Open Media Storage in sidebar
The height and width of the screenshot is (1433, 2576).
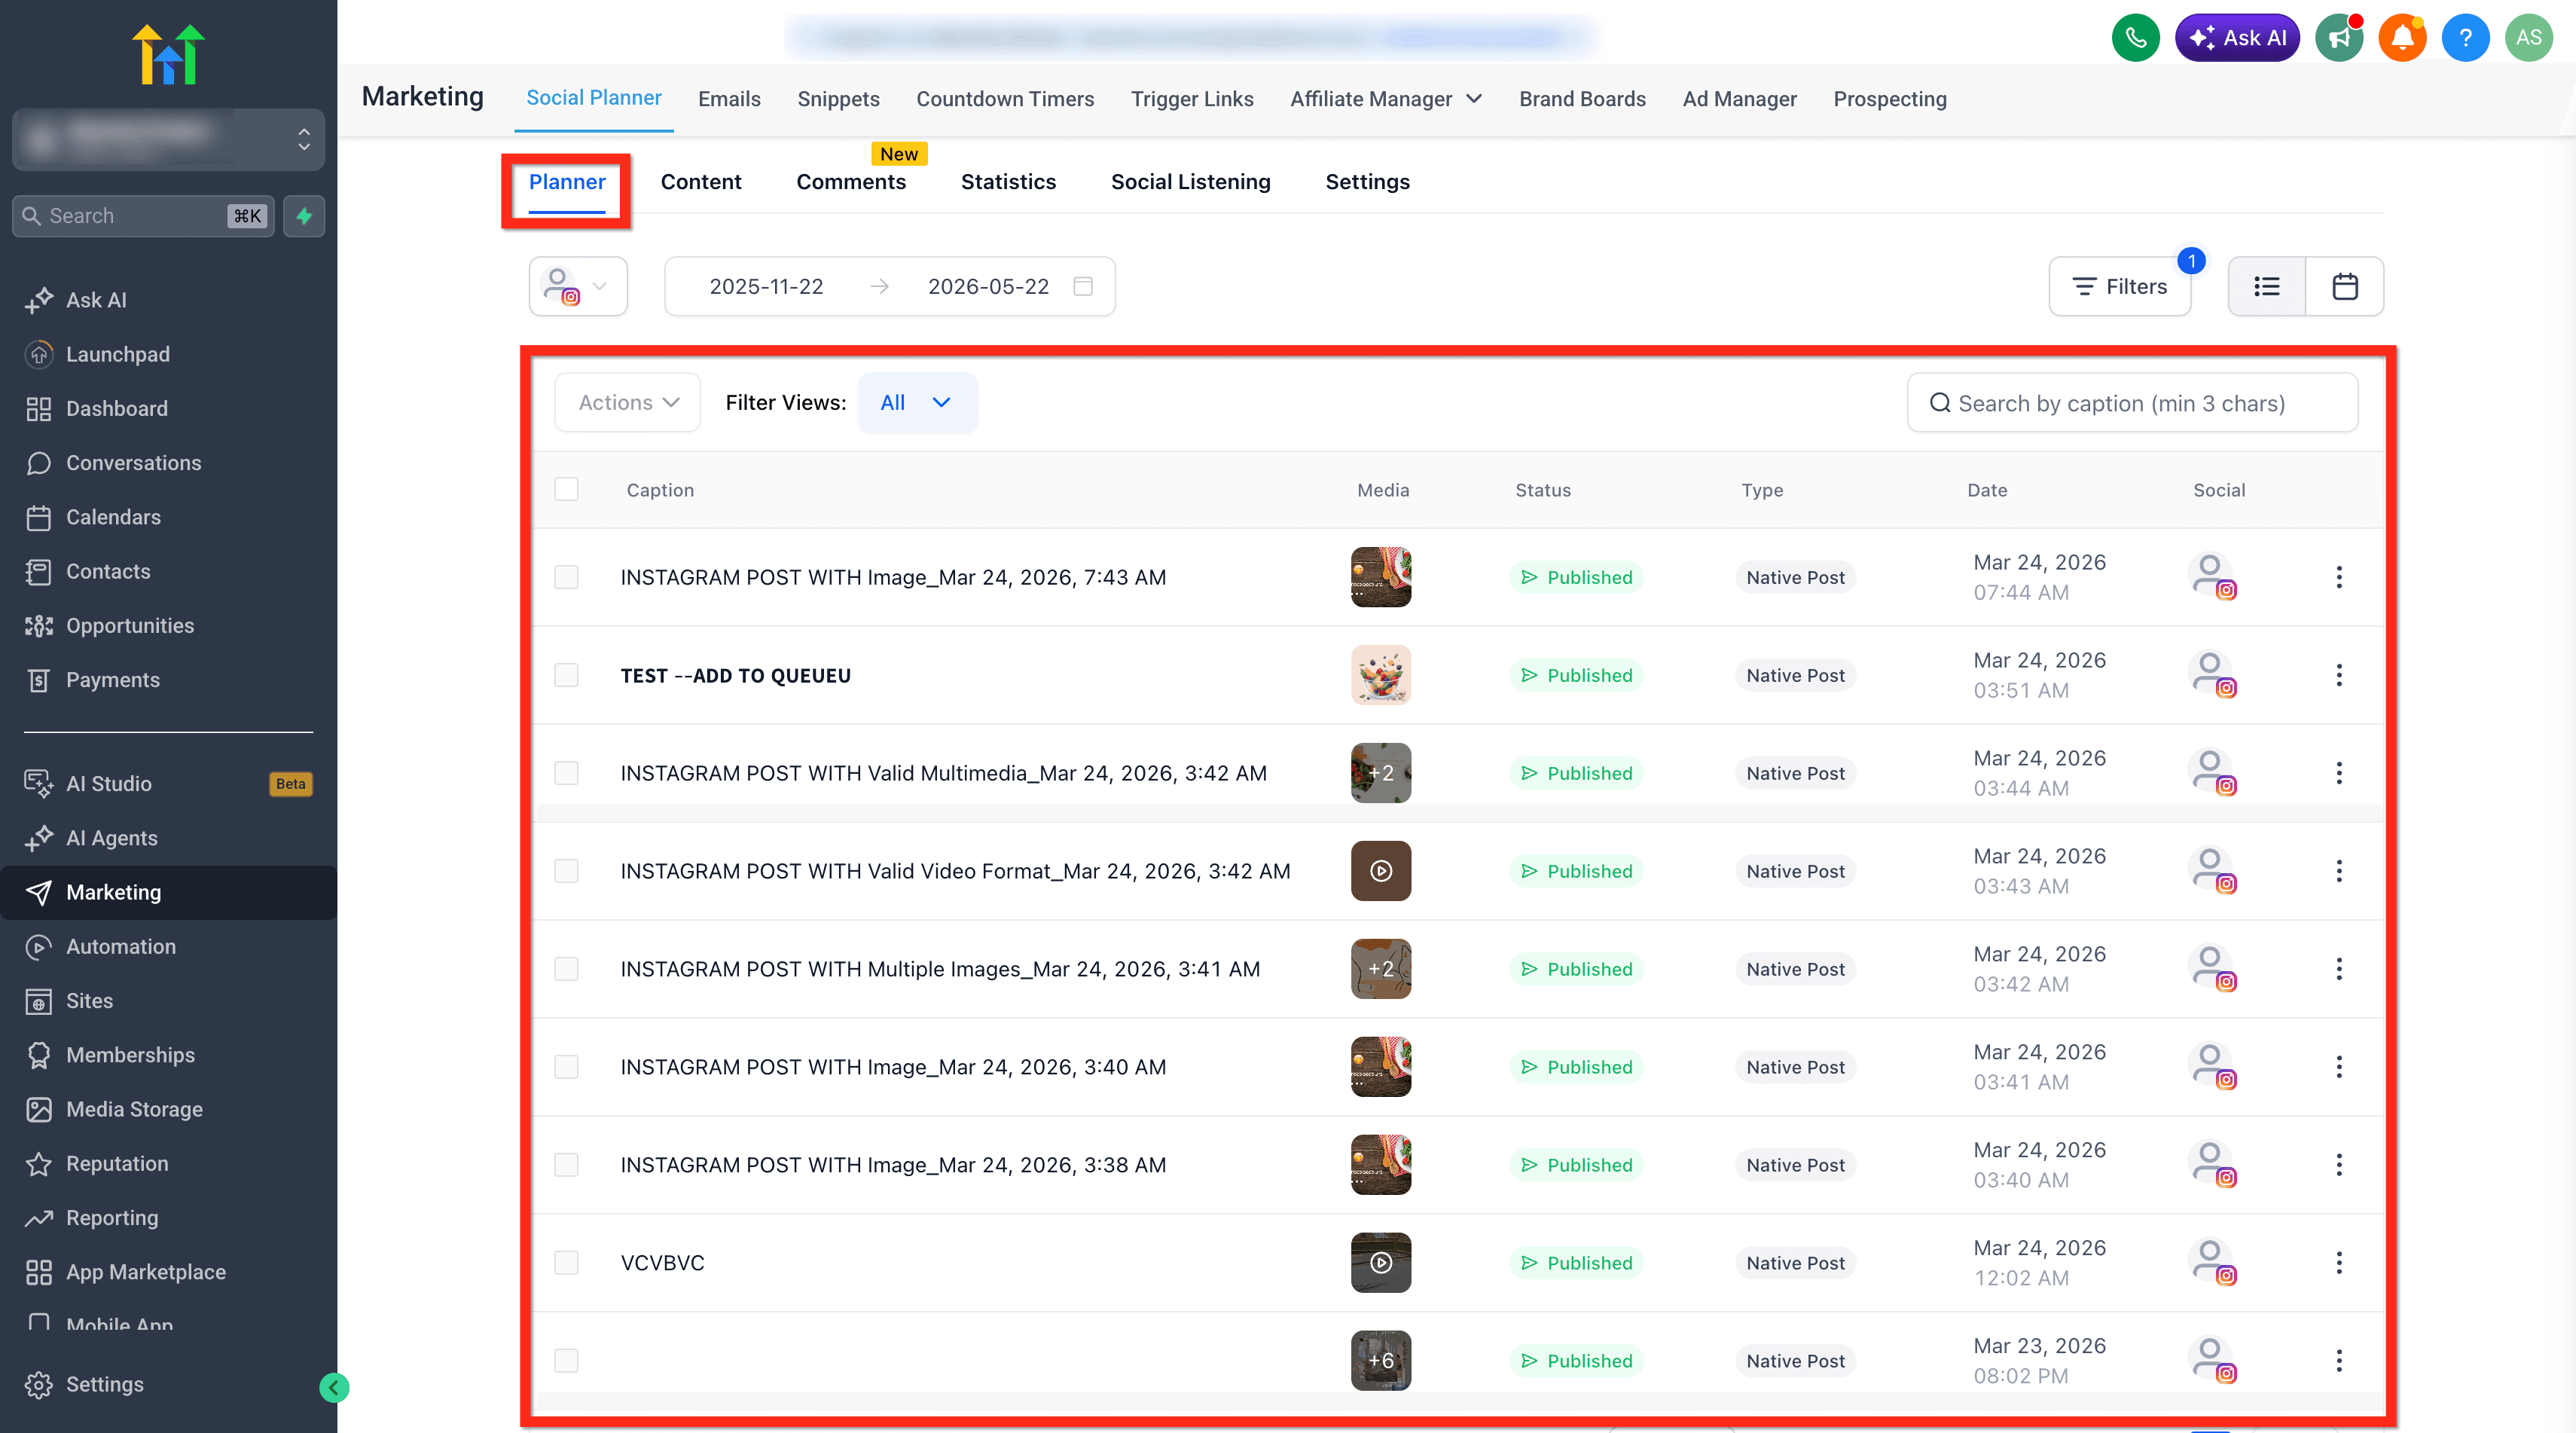tap(134, 1109)
